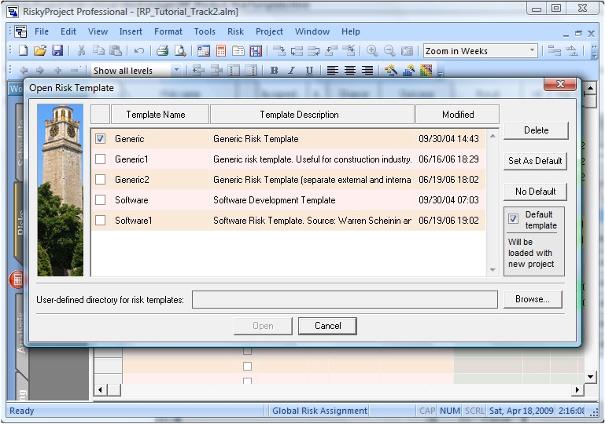Click the red calculator toolbar icon

221,50
